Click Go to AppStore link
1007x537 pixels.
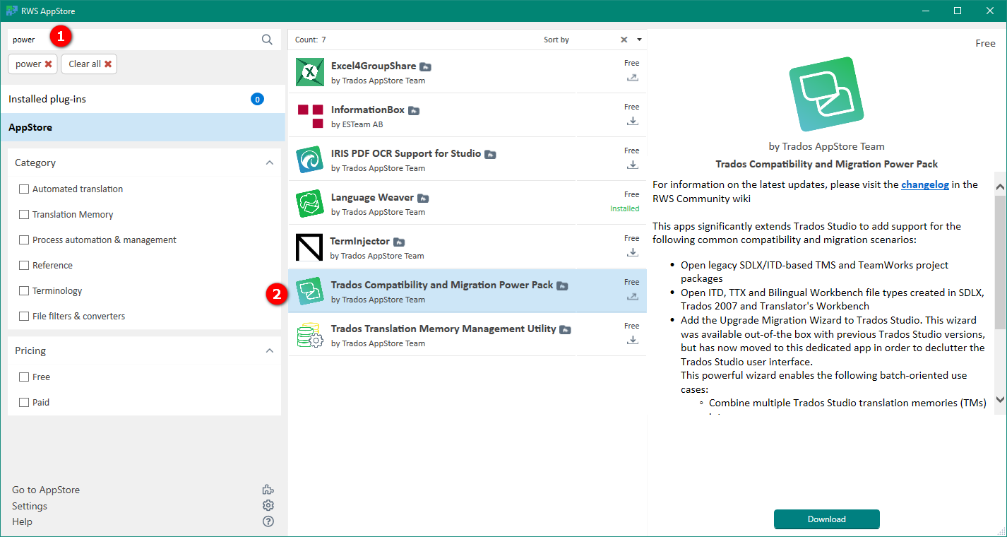46,490
